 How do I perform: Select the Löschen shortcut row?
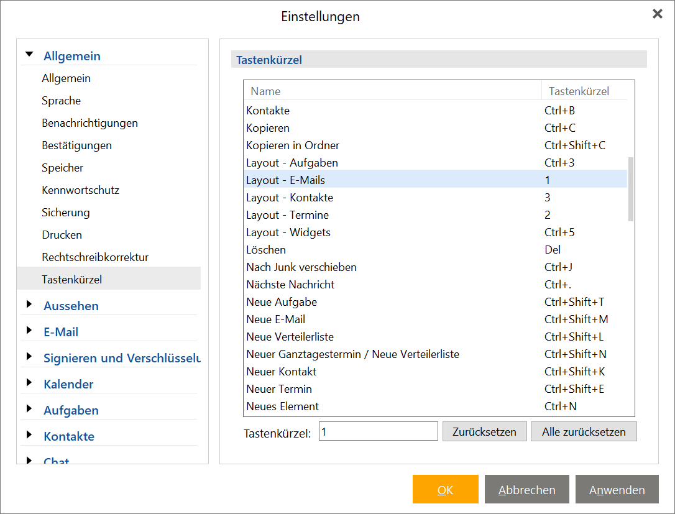436,250
